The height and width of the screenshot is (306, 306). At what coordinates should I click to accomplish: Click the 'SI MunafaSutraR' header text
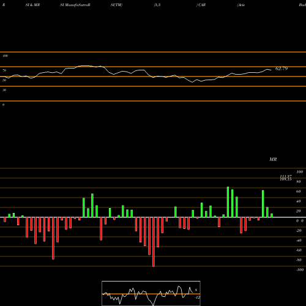pyautogui.click(x=75, y=5)
